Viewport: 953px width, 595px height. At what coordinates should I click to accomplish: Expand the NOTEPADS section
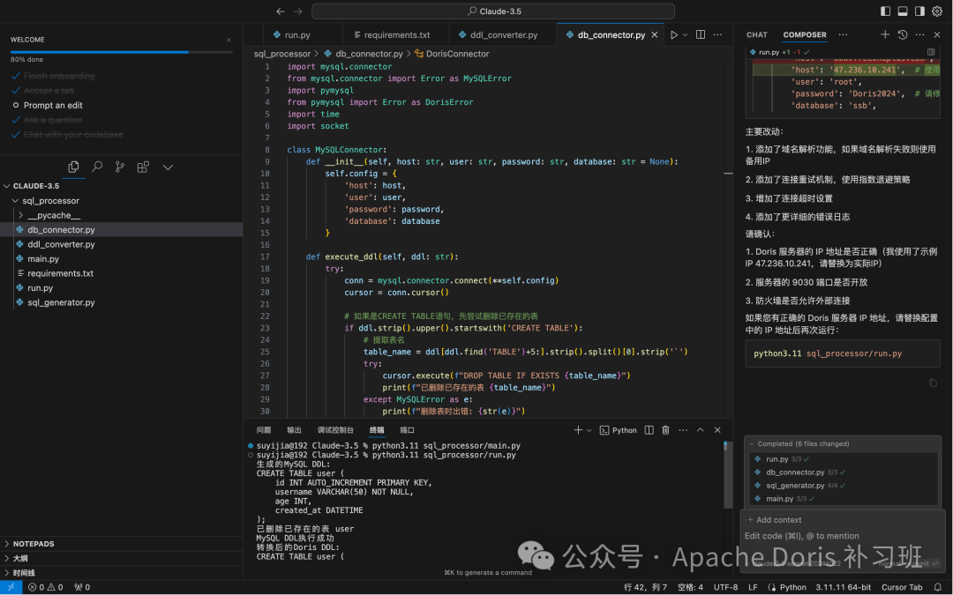click(34, 544)
